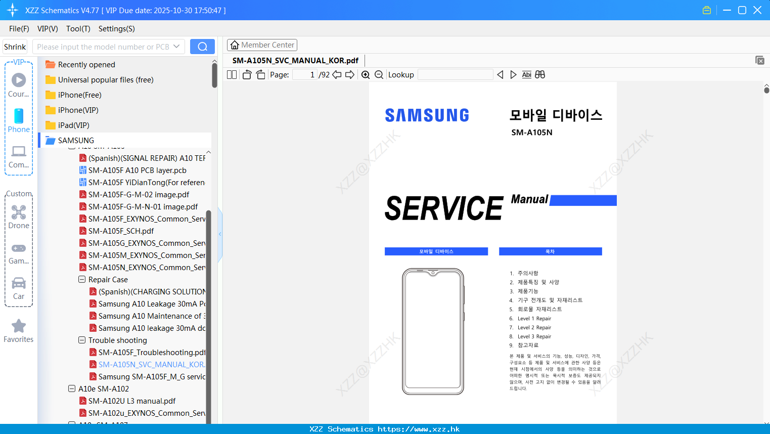Click the yellow toolbox icon in title bar

pos(707,10)
